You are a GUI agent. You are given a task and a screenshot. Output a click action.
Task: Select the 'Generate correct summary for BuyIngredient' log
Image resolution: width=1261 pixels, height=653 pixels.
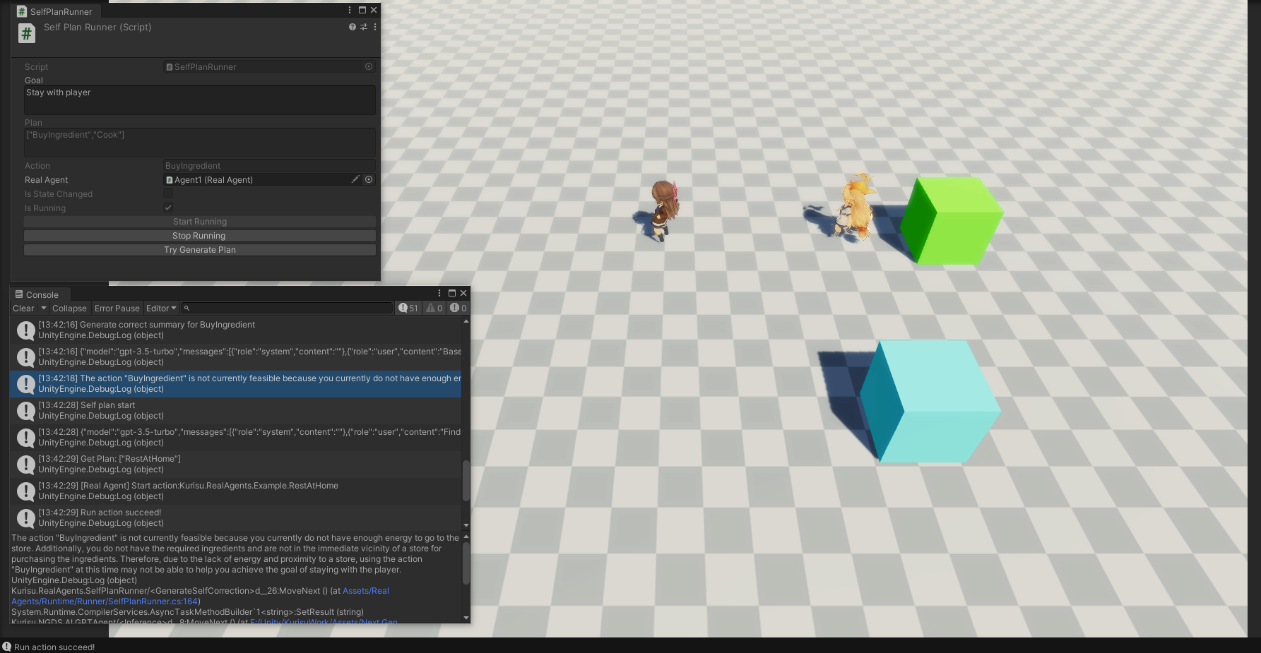click(236, 330)
